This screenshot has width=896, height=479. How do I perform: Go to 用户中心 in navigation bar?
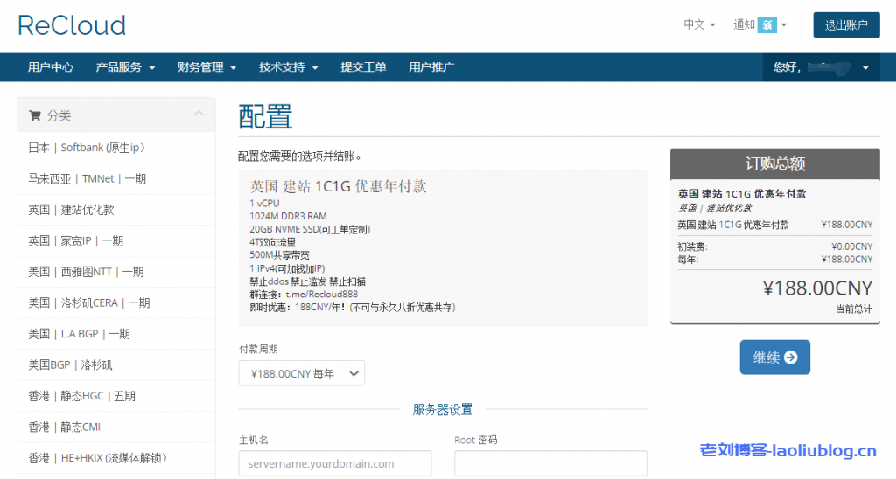coord(51,67)
